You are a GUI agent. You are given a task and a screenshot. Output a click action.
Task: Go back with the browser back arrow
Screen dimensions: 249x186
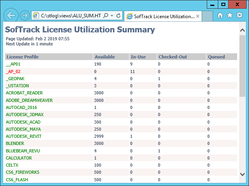pos(11,15)
